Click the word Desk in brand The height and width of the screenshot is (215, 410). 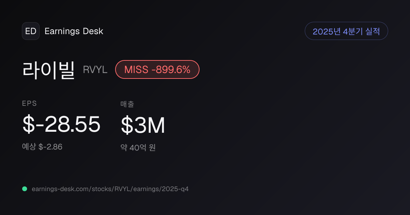tap(93, 31)
